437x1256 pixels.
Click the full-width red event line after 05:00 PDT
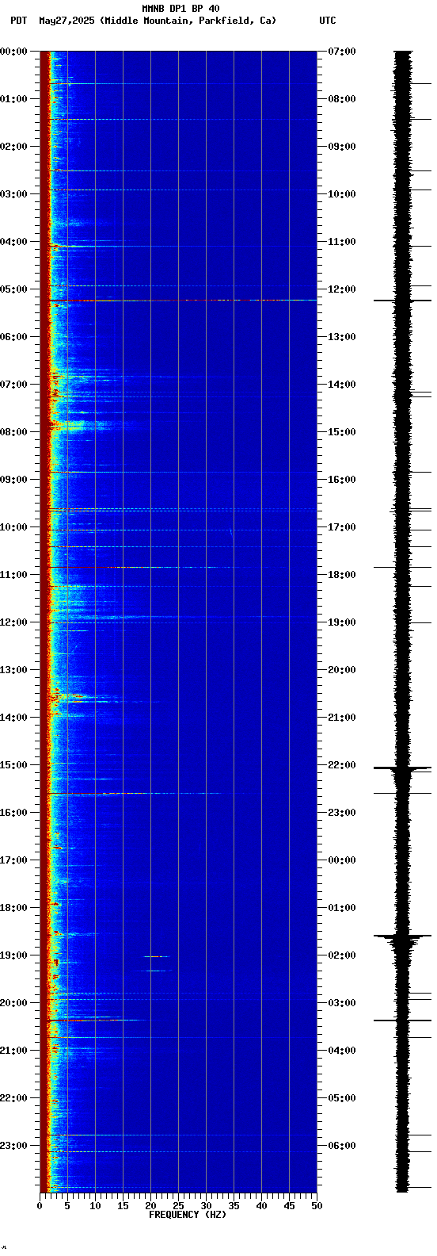coord(183,301)
